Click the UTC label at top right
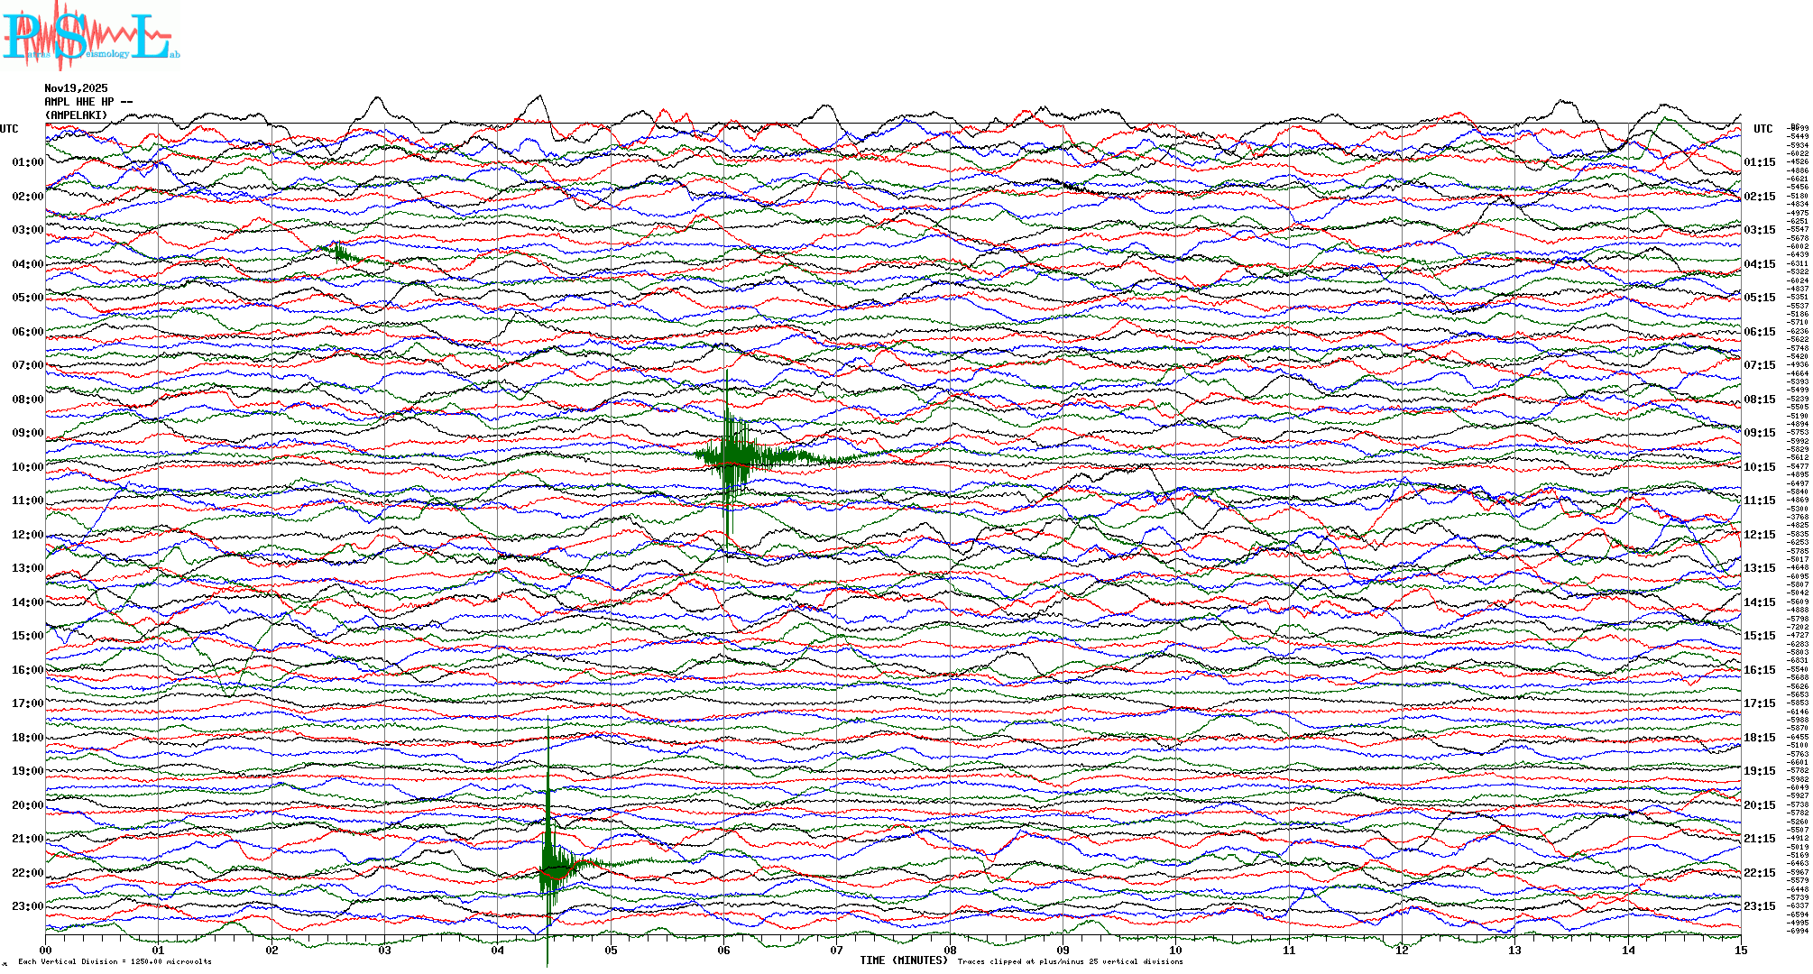This screenshot has height=974, width=1813. point(1762,129)
